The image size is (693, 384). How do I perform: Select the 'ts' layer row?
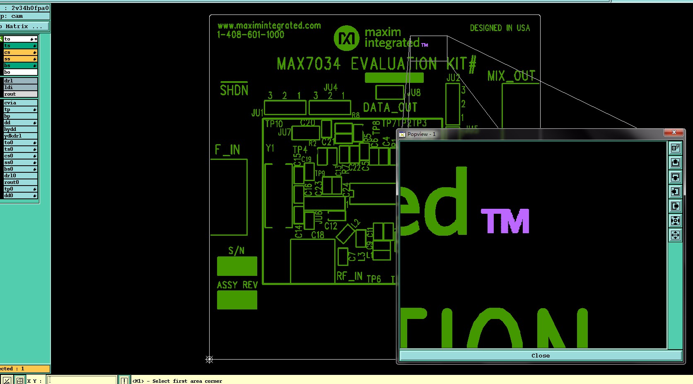point(20,46)
